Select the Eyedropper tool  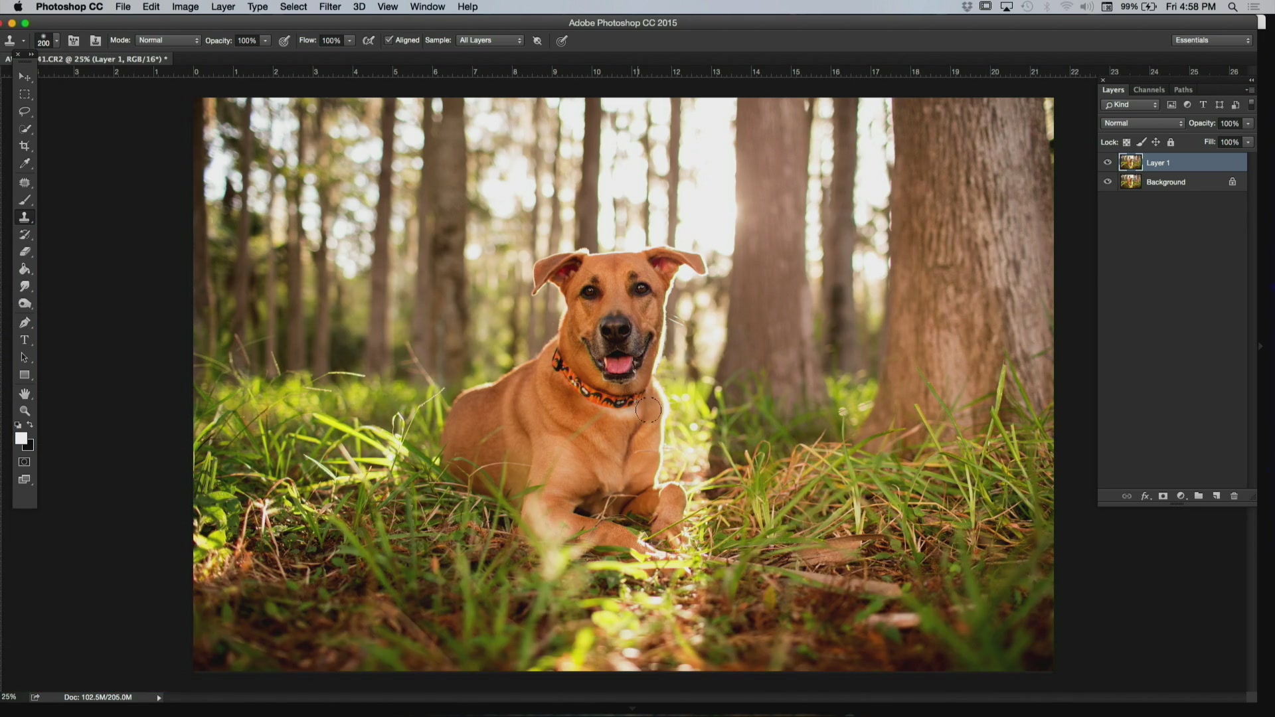click(25, 163)
